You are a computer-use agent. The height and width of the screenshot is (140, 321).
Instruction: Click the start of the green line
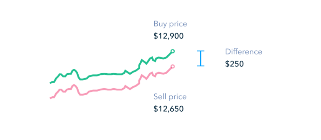pos(51,83)
